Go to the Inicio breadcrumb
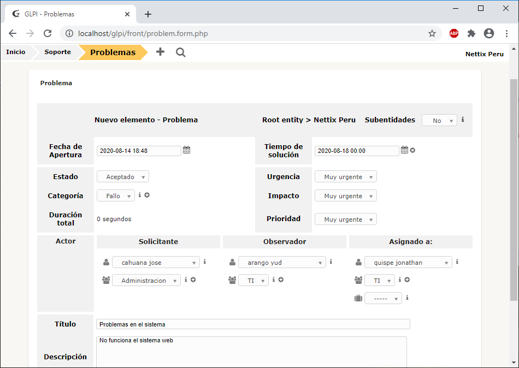519x368 pixels. point(16,52)
